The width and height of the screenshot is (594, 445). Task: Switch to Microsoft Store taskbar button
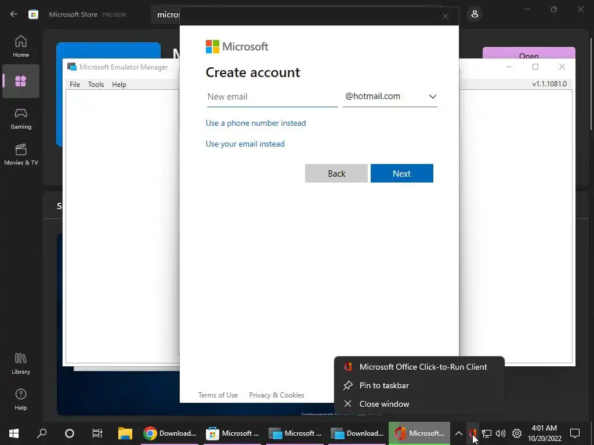pyautogui.click(x=232, y=433)
